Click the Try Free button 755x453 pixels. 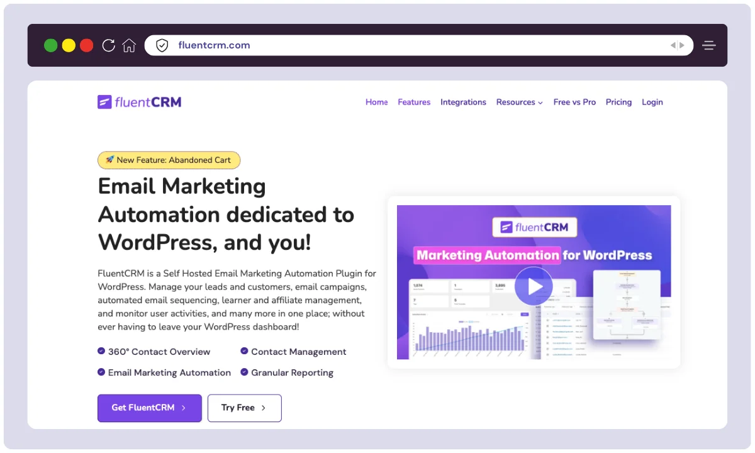click(245, 408)
